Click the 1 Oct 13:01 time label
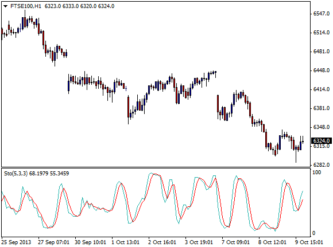333x247 pixels. click(126, 242)
